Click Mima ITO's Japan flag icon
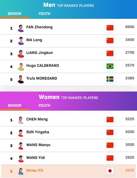This screenshot has height=178, width=137. click(x=110, y=171)
